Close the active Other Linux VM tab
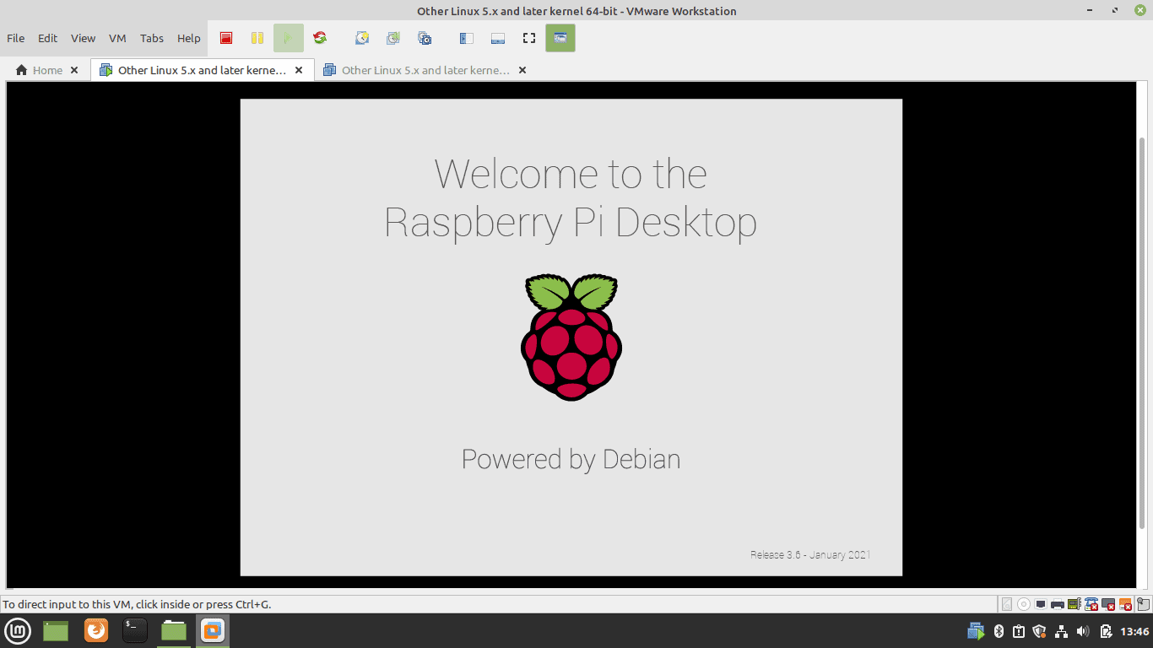The image size is (1153, 648). (x=299, y=70)
